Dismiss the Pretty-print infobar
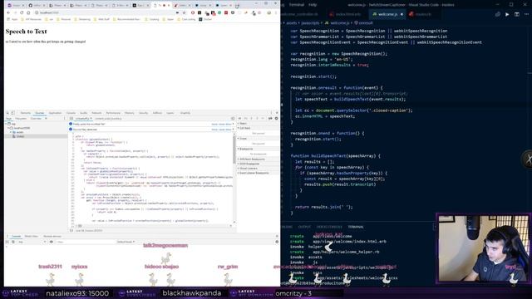The width and height of the screenshot is (532, 299). pos(233,124)
